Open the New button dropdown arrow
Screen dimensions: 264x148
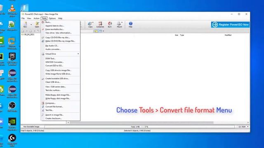coord(31,25)
